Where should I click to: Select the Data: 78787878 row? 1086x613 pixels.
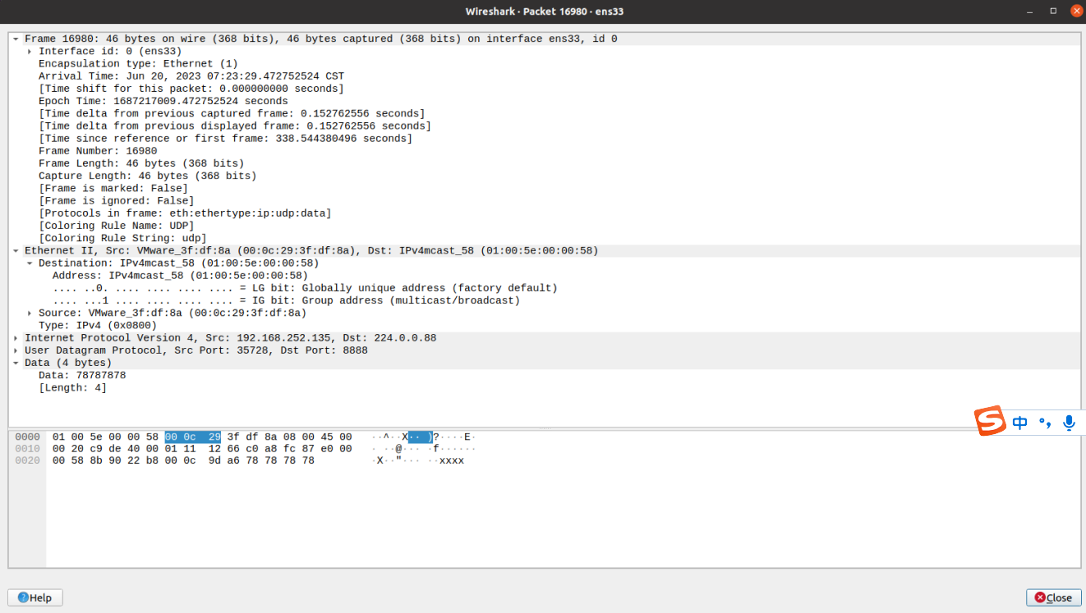(x=545, y=375)
